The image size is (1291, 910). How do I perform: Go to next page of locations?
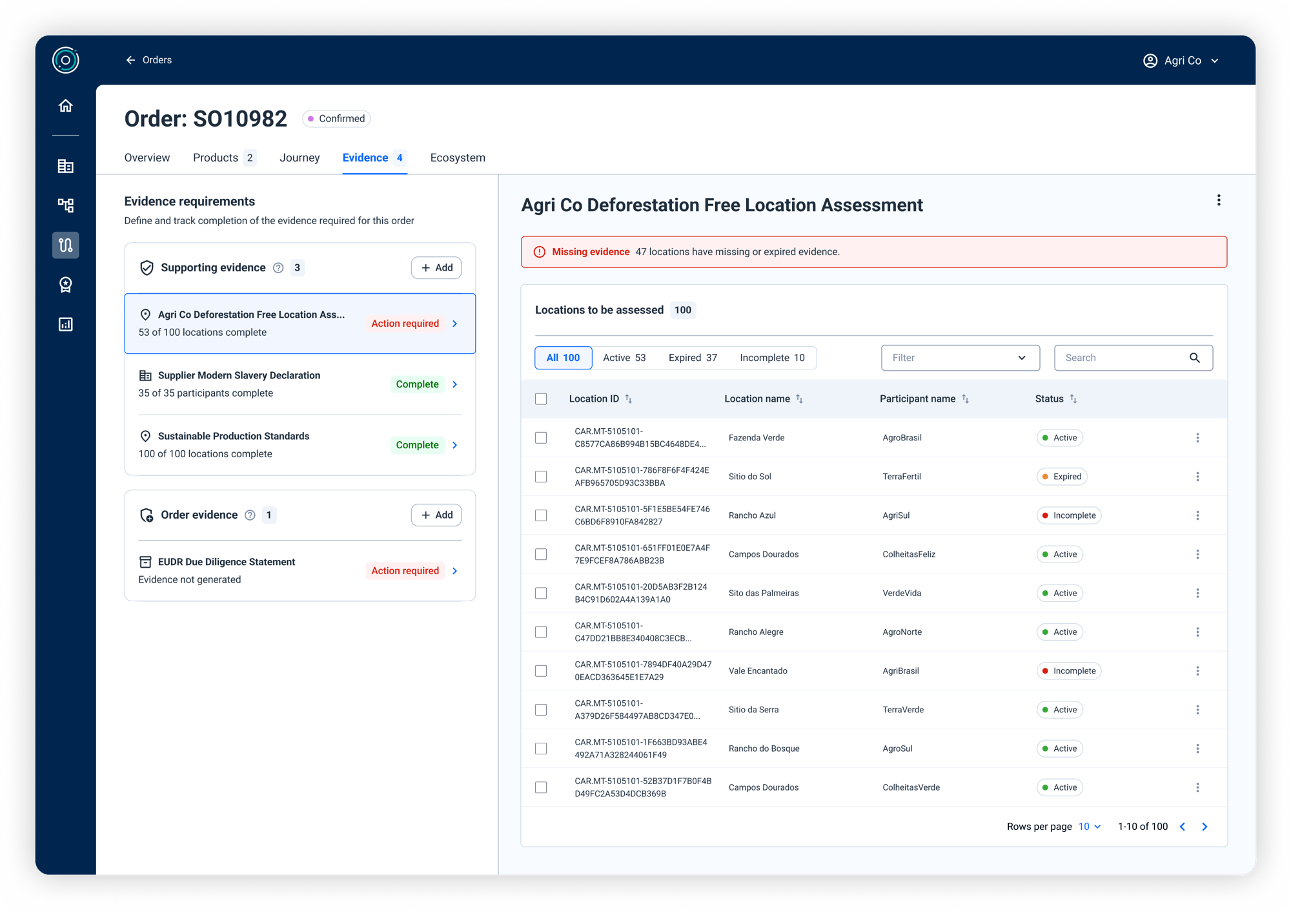click(1205, 827)
